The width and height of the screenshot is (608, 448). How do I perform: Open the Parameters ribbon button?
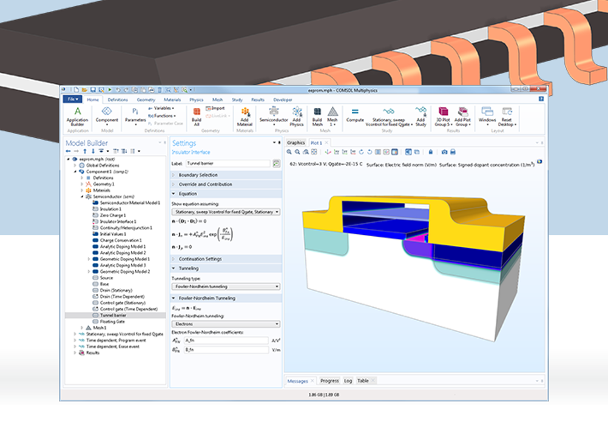(135, 115)
